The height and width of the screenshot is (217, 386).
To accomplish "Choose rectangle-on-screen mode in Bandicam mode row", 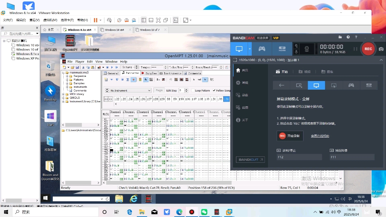I will 299,86.
